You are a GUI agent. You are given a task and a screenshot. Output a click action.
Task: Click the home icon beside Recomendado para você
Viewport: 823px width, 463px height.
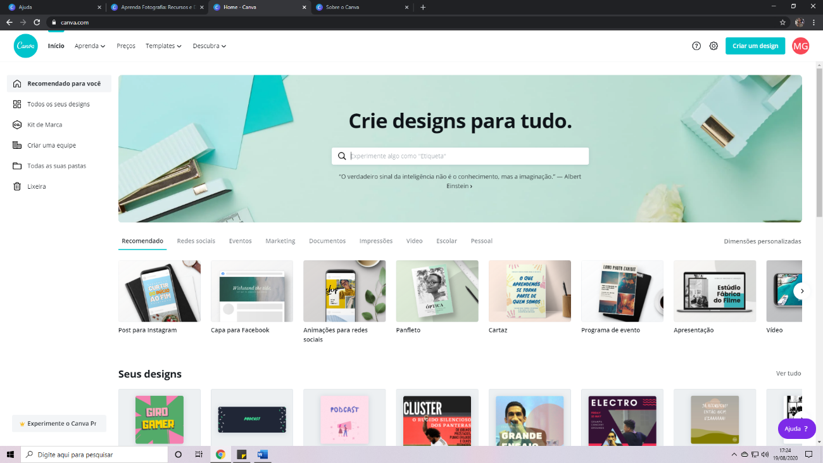point(17,84)
